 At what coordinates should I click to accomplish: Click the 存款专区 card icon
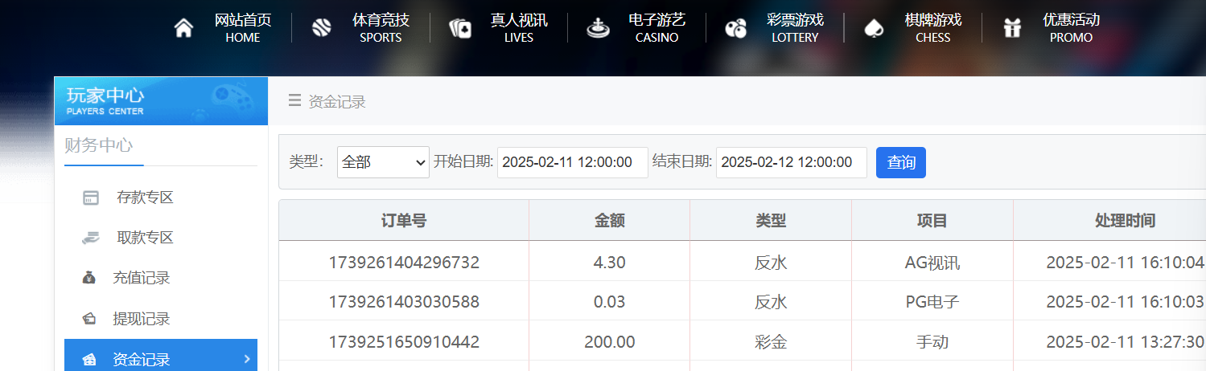coord(91,198)
